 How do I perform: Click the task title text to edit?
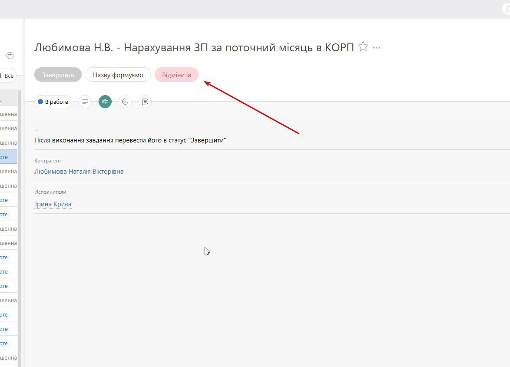194,47
